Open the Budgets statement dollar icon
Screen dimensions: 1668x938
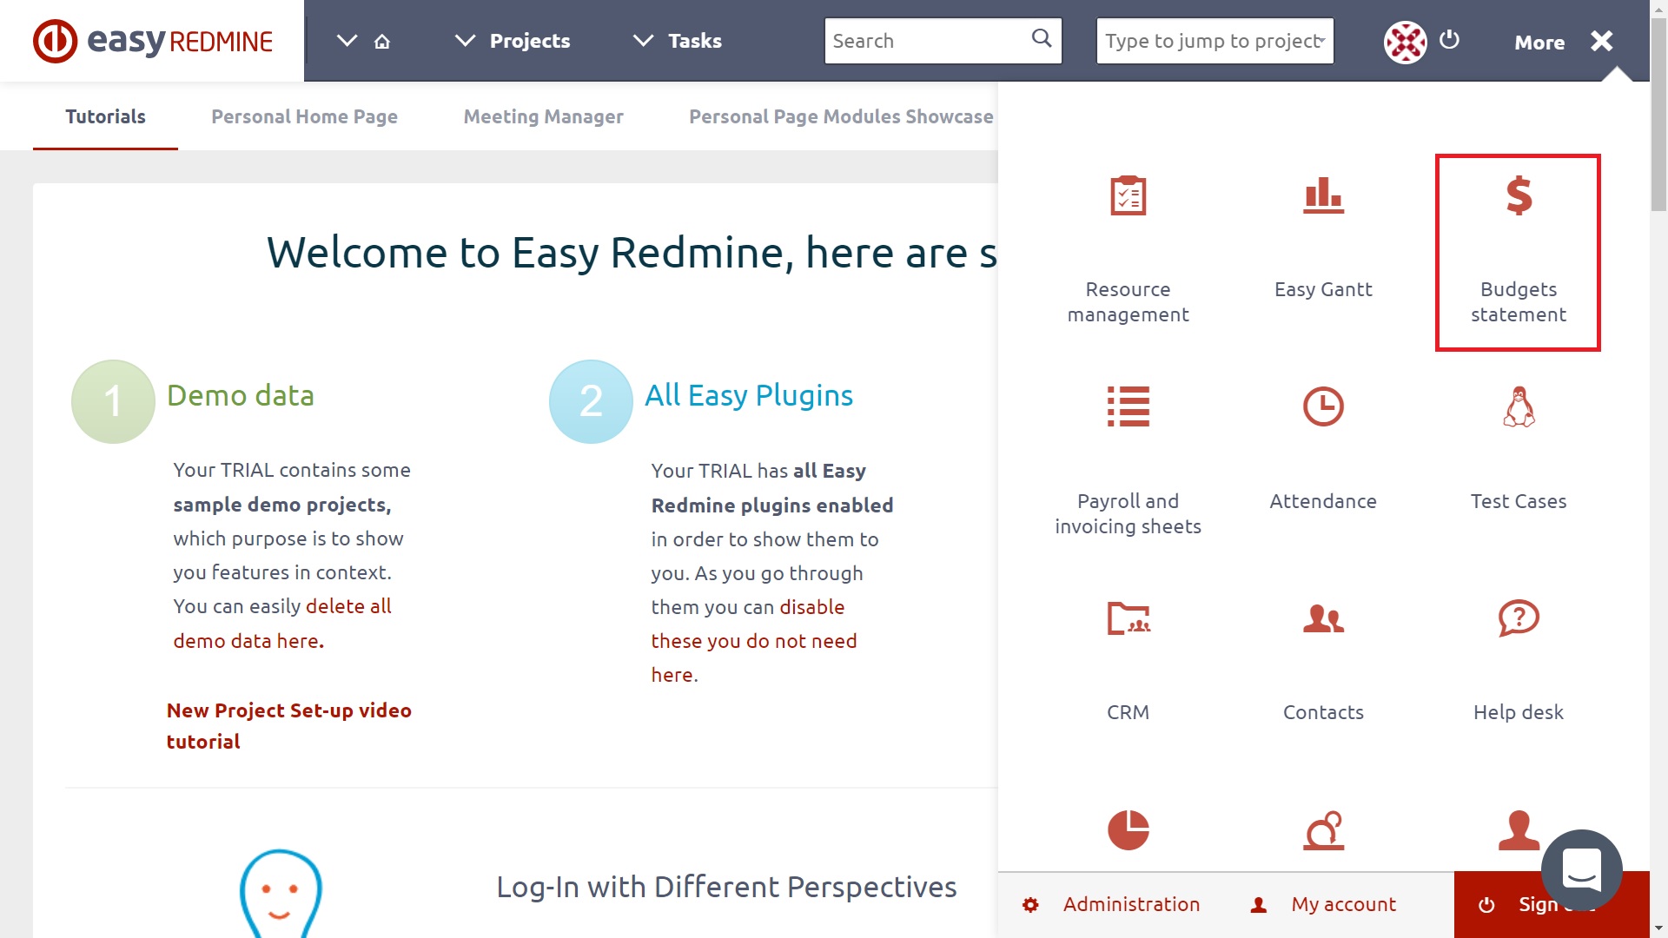(x=1519, y=195)
